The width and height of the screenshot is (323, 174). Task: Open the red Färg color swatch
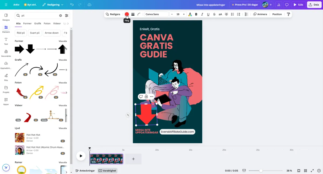[x=127, y=14]
